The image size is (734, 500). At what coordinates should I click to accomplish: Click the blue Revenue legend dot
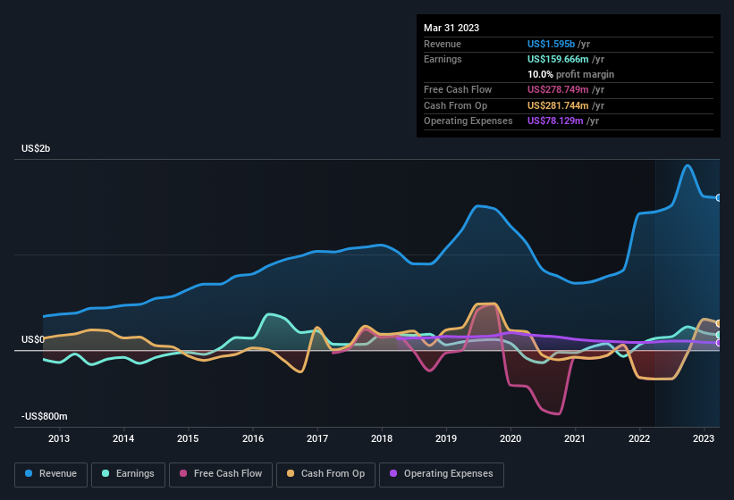tap(30, 474)
